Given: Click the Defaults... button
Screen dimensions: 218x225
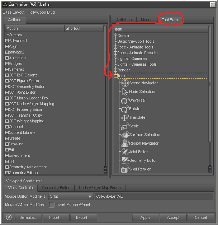Looking at the screenshot, I should 28,218.
